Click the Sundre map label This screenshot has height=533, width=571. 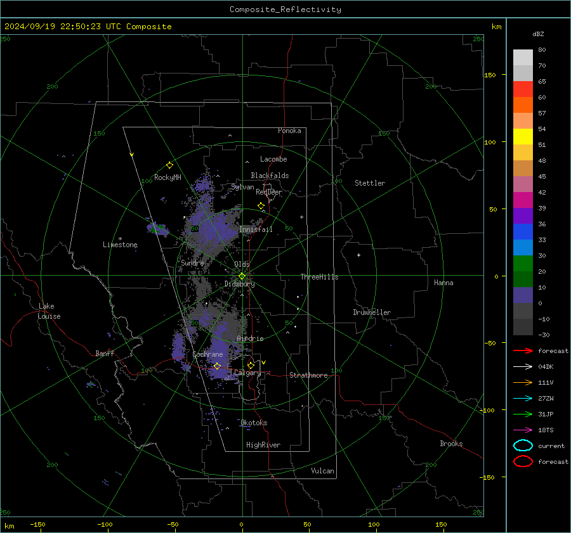coord(192,262)
